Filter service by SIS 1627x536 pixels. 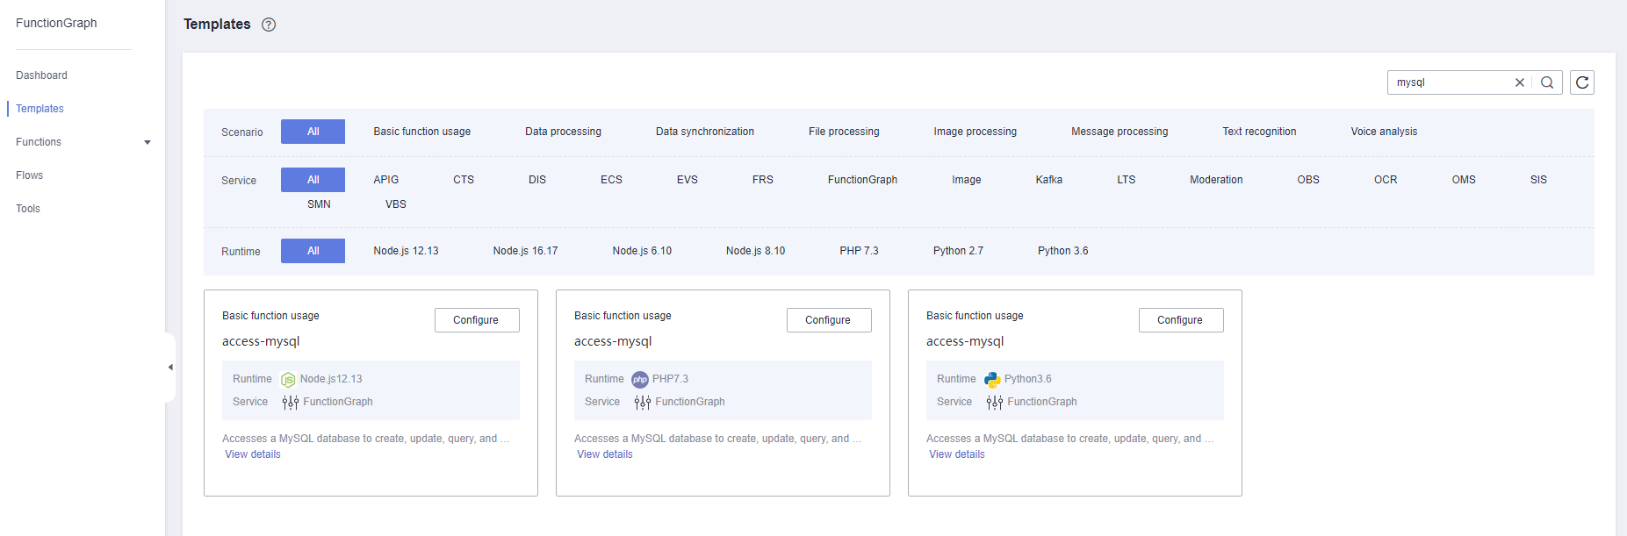[x=1538, y=180]
